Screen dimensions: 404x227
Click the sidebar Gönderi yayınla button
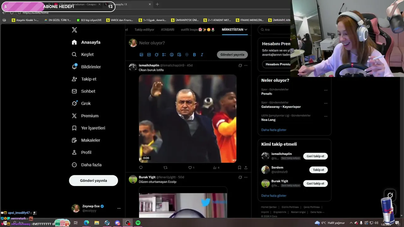tap(93, 181)
